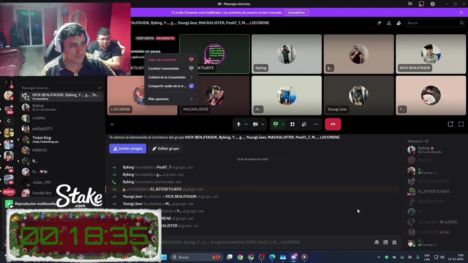Expand Calidad de la transmisión submenu
The height and width of the screenshot is (263, 468).
[x=171, y=77]
